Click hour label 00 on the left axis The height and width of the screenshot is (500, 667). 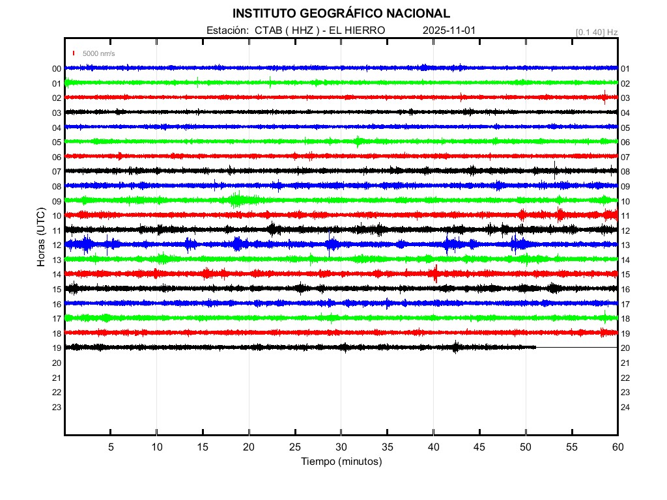(x=57, y=68)
